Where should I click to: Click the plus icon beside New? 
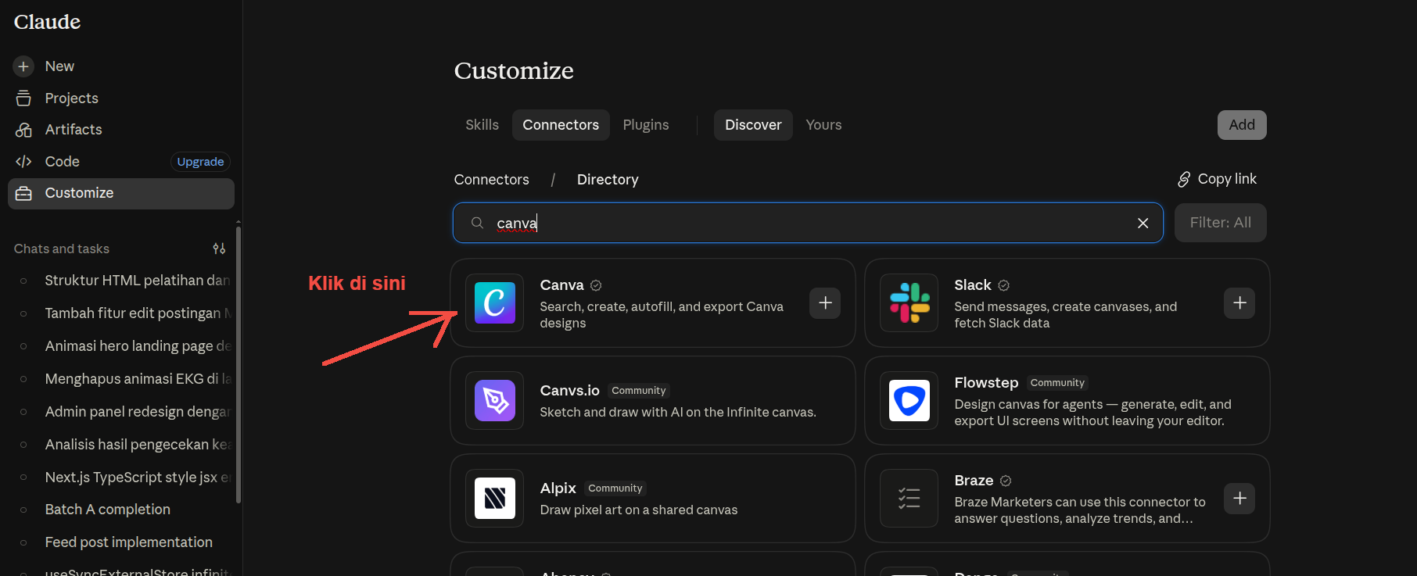(23, 66)
